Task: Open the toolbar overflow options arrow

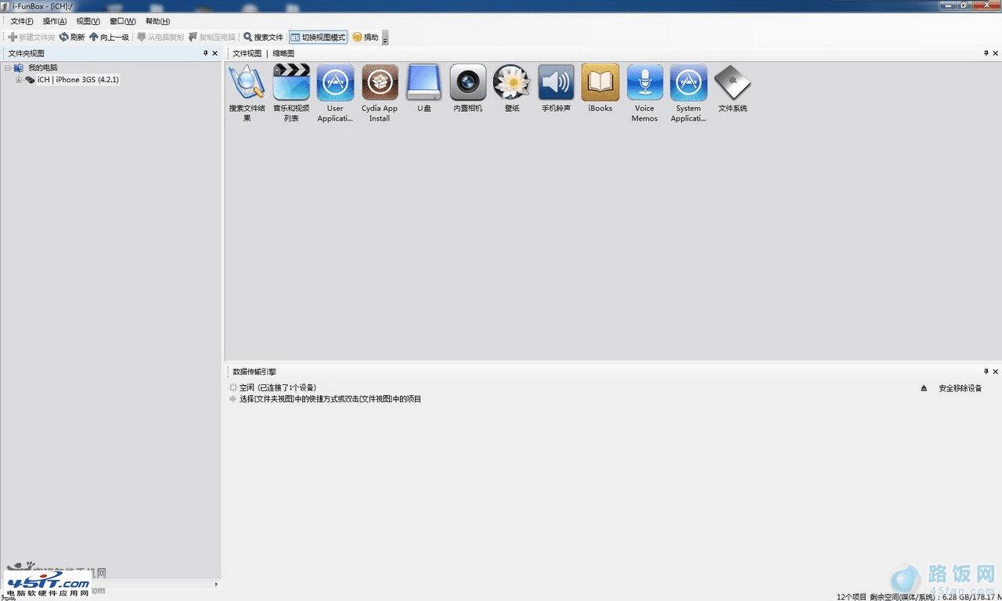Action: [x=385, y=38]
